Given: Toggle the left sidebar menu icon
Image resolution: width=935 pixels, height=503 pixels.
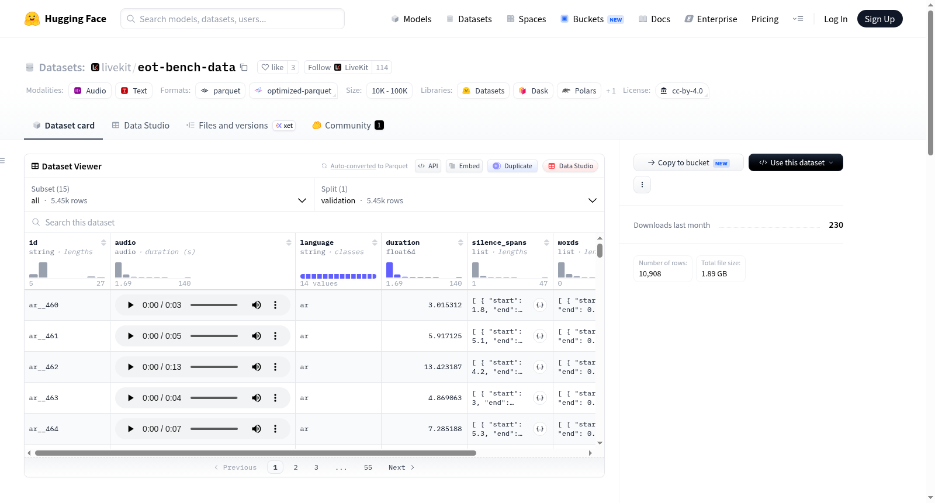Looking at the screenshot, I should pos(2,161).
